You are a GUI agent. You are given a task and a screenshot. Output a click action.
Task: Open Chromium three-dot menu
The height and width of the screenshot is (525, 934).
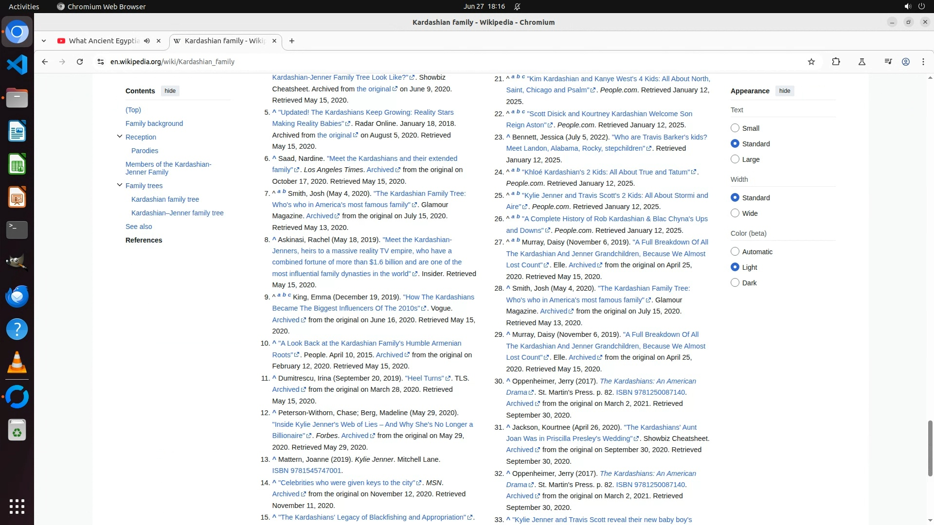(x=923, y=62)
